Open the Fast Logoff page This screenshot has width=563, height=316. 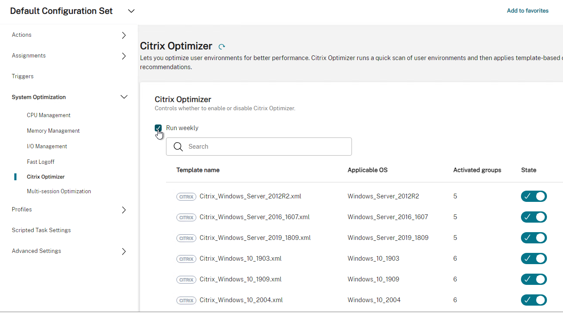pos(41,162)
